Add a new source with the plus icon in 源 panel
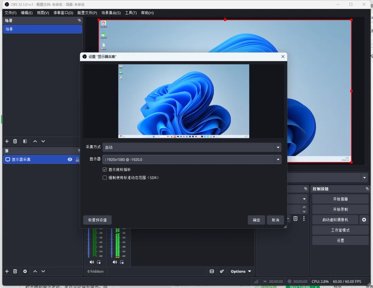 tap(7, 271)
